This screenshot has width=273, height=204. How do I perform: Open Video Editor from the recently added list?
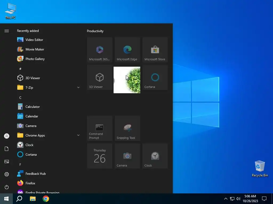[49, 40]
